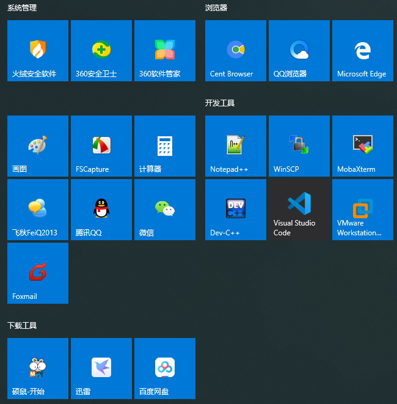Launch 腾讯QQ penguin tile

pos(101,210)
